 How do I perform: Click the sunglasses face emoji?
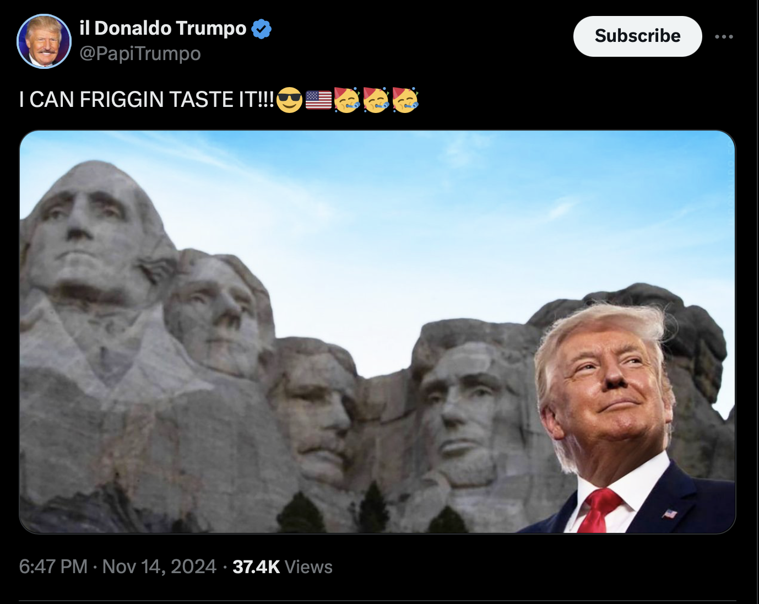pyautogui.click(x=289, y=100)
